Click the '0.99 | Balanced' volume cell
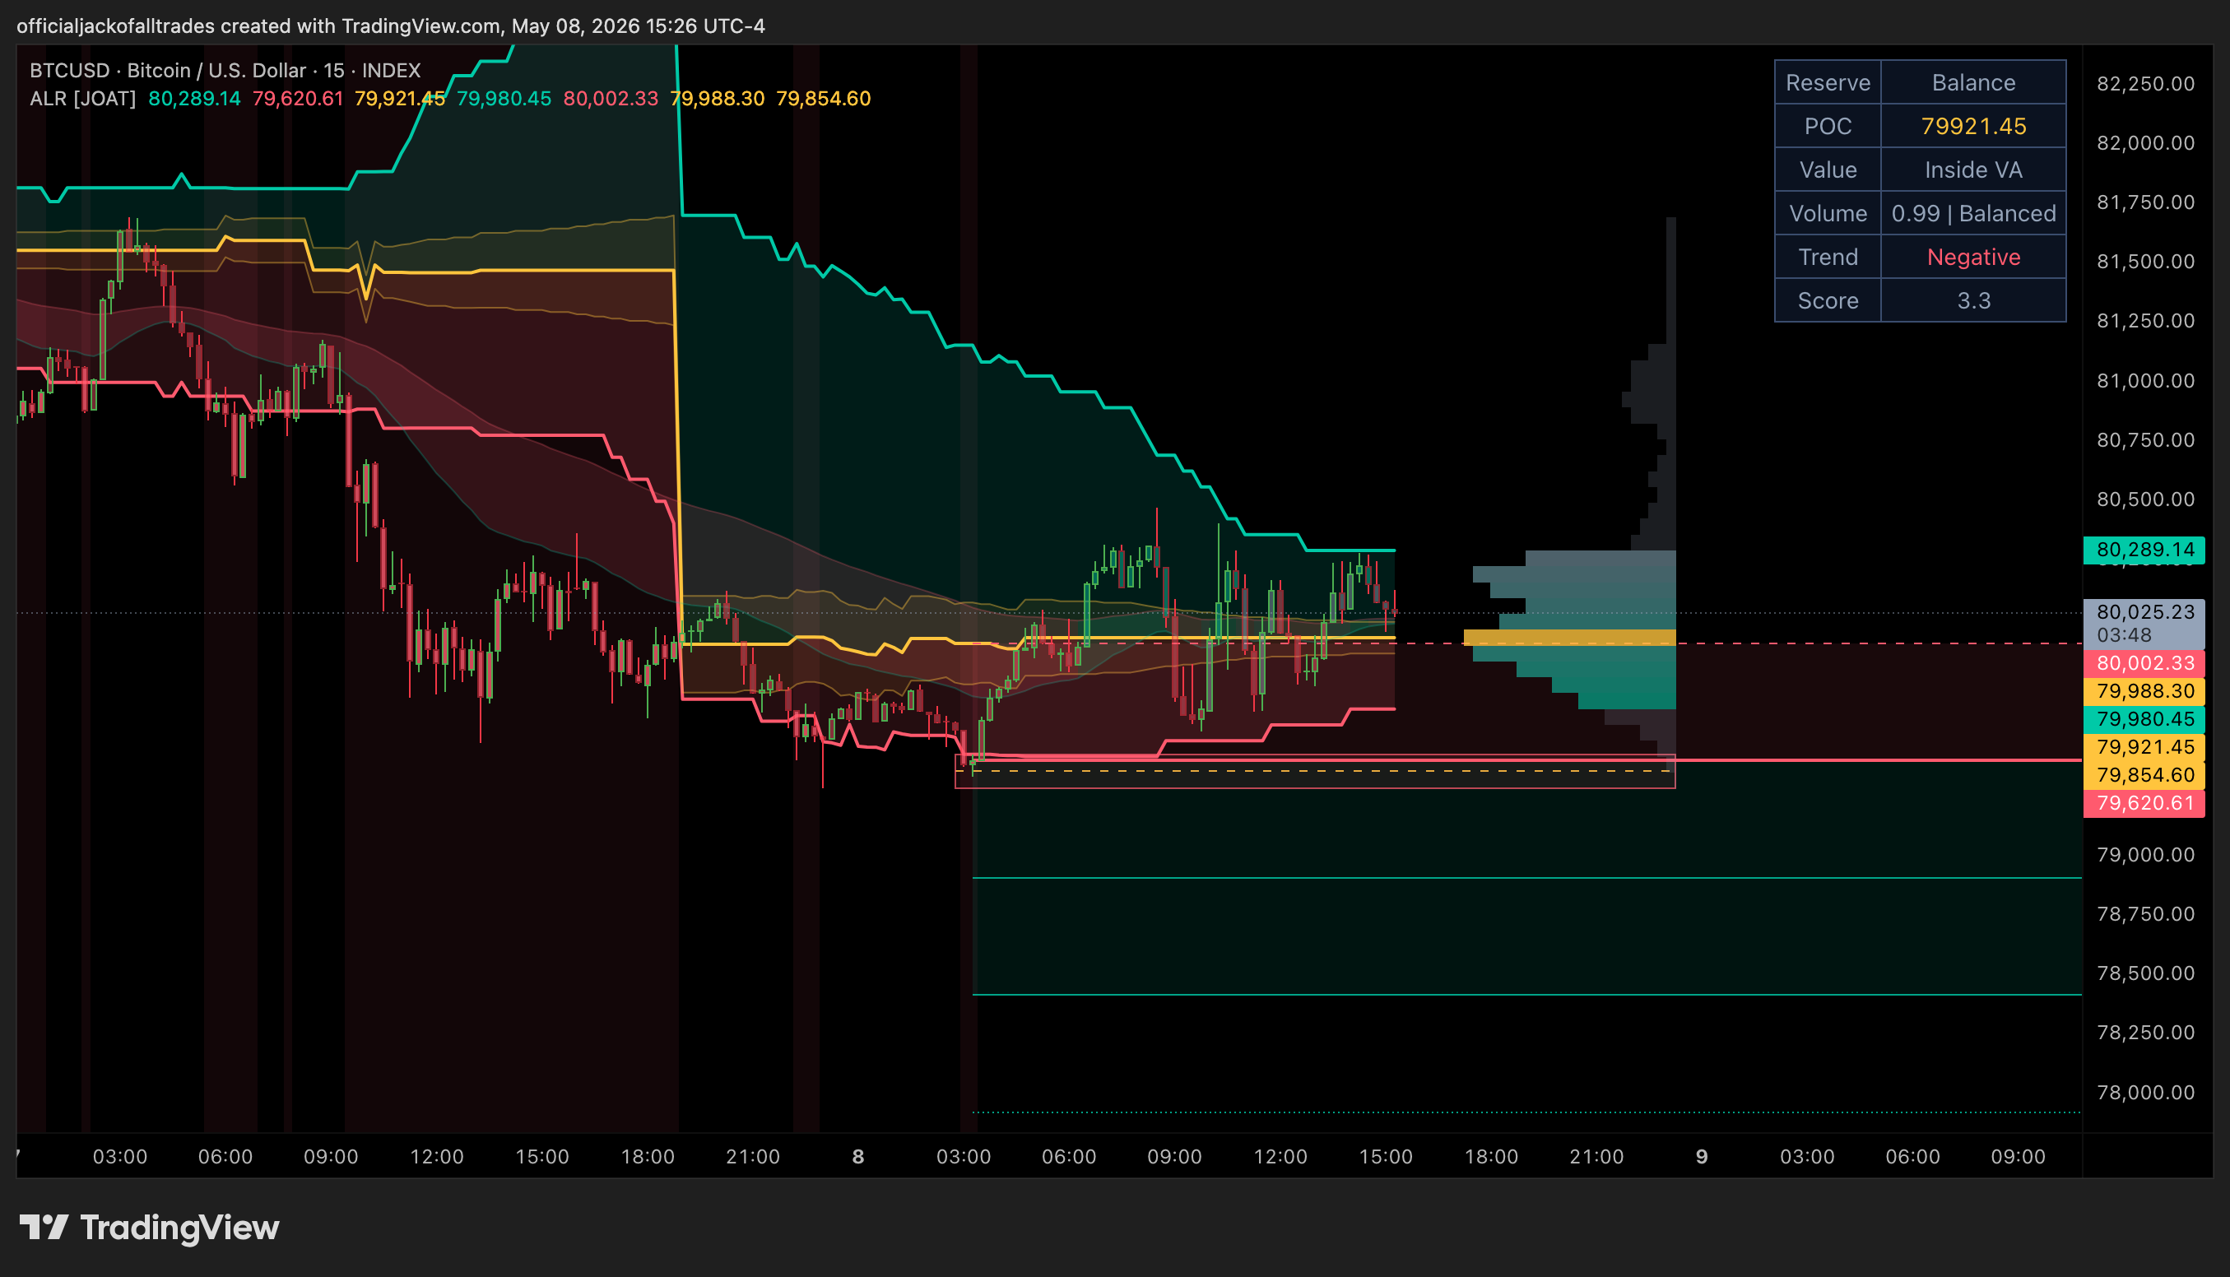The height and width of the screenshot is (1277, 2230). 1973,213
